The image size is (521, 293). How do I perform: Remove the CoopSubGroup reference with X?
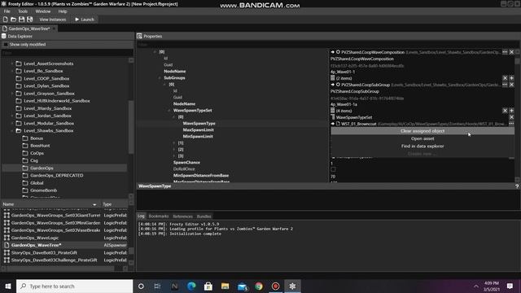point(512,85)
